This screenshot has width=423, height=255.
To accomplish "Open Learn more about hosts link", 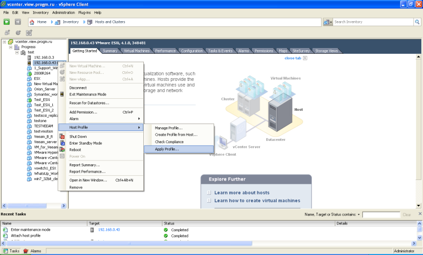I will (x=242, y=193).
